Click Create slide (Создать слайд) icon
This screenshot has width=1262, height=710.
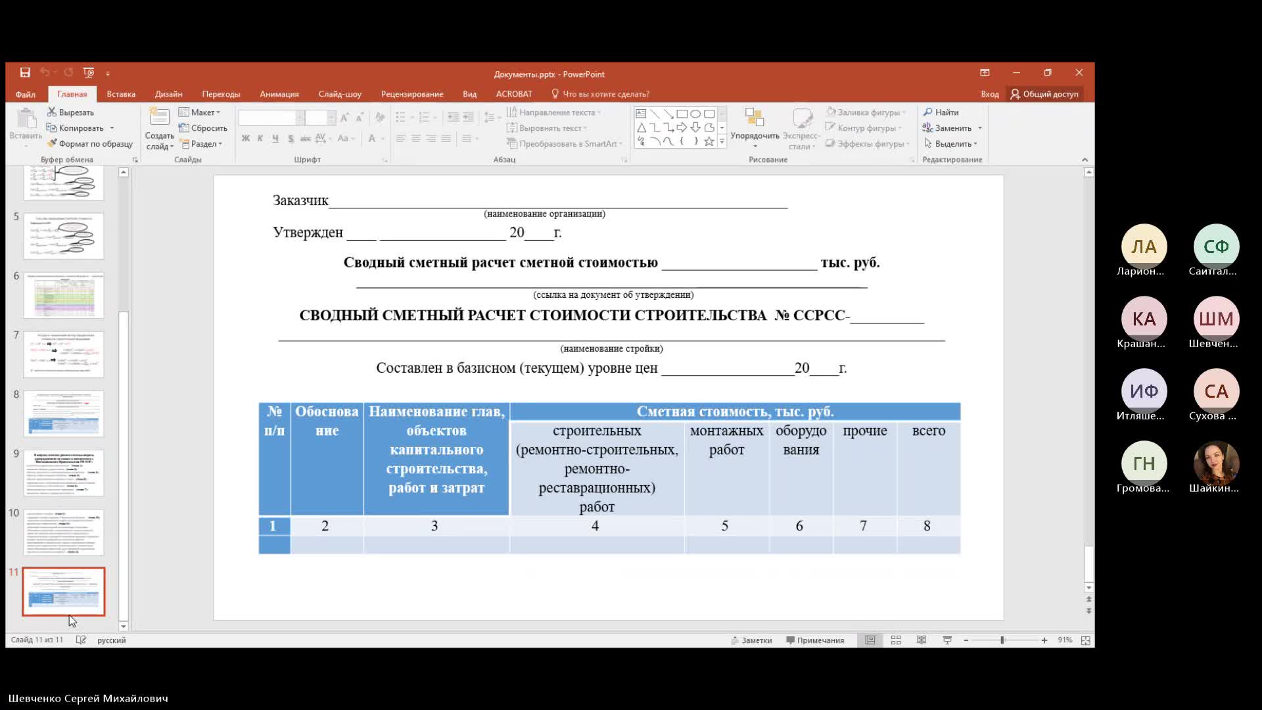(159, 117)
